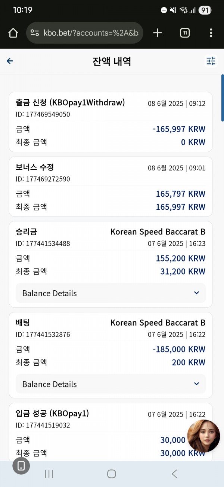Open the browser three-dot menu

click(x=211, y=33)
